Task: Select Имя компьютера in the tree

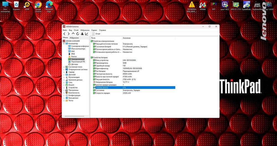Action: tap(77, 49)
